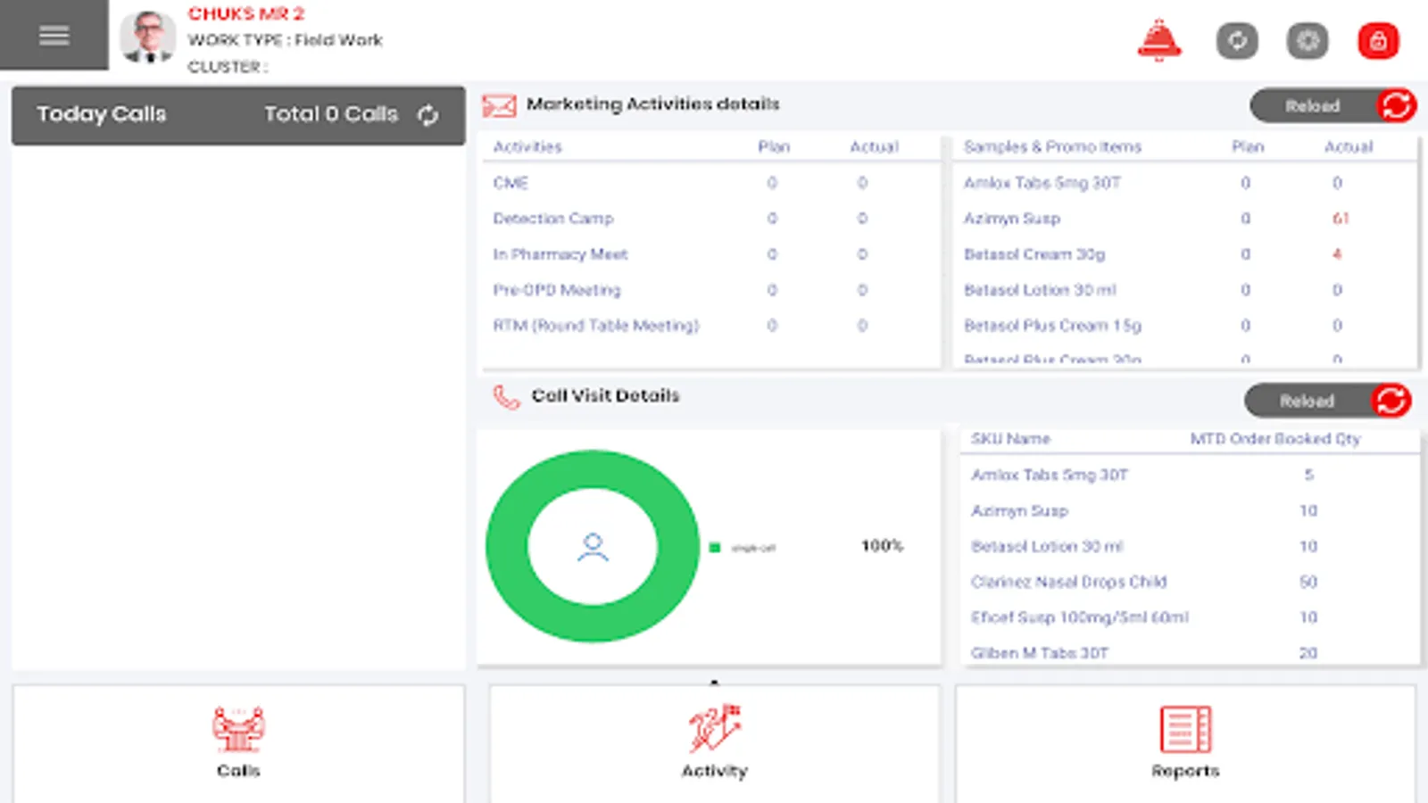
Task: Click Azimyn Susp in SKU list
Action: click(x=1019, y=509)
